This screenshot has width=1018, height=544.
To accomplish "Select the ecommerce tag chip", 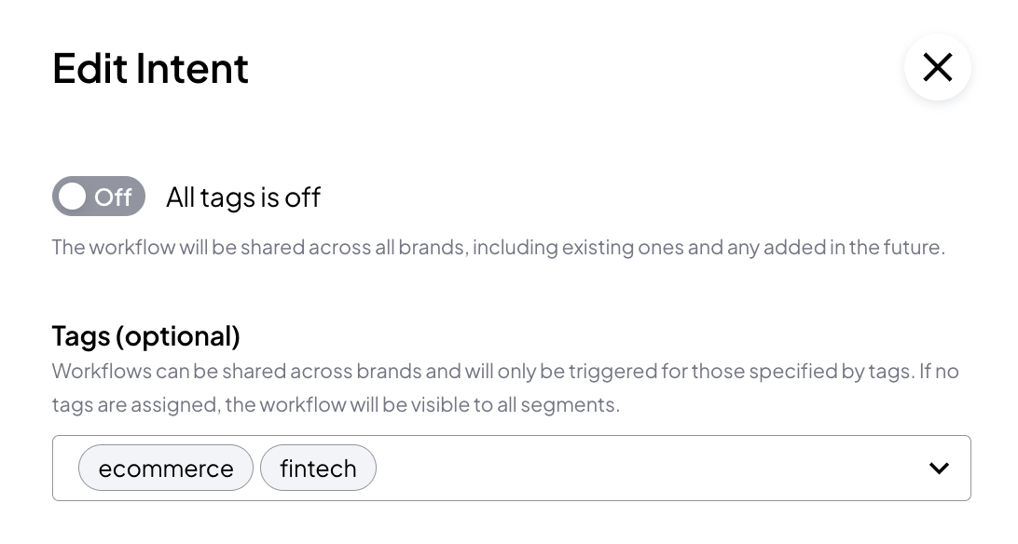I will click(166, 468).
